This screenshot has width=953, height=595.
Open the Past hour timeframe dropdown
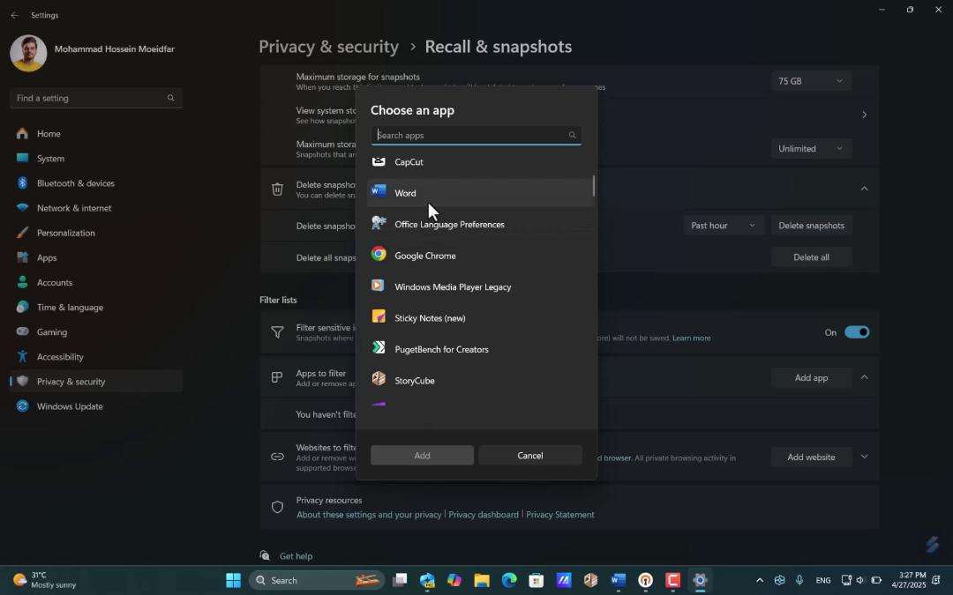(x=723, y=226)
